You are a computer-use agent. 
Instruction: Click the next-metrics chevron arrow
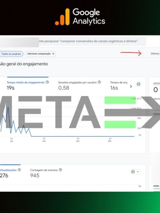coord(131,86)
